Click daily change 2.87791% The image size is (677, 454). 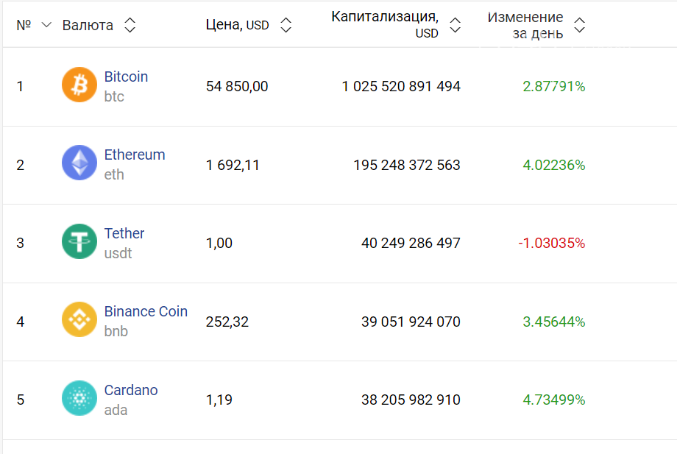pos(554,86)
